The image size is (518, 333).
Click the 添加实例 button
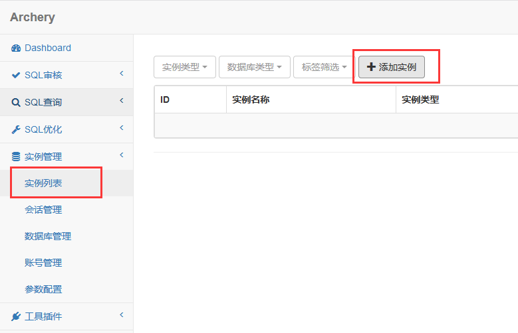click(392, 67)
